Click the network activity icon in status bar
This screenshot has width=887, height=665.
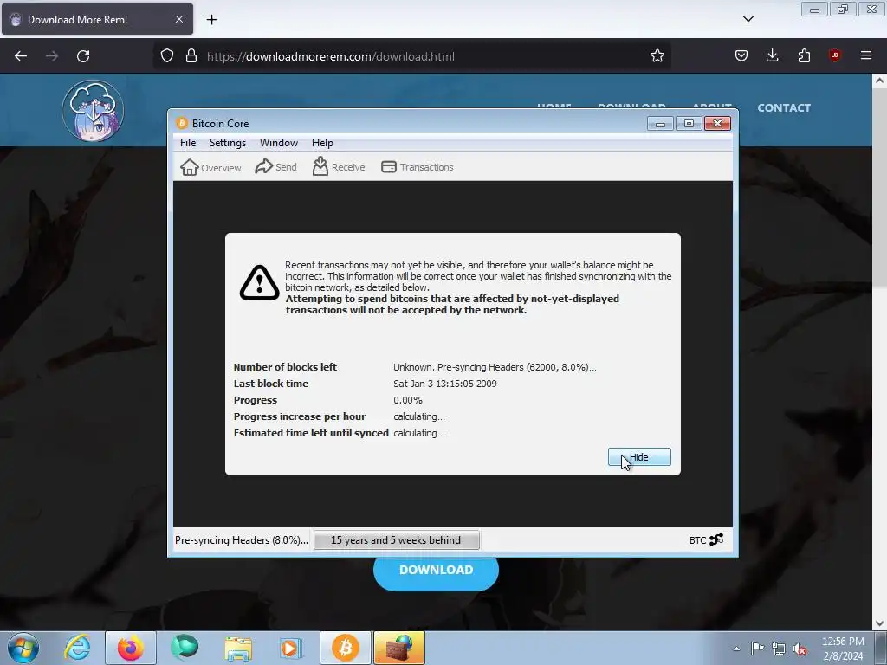[716, 539]
